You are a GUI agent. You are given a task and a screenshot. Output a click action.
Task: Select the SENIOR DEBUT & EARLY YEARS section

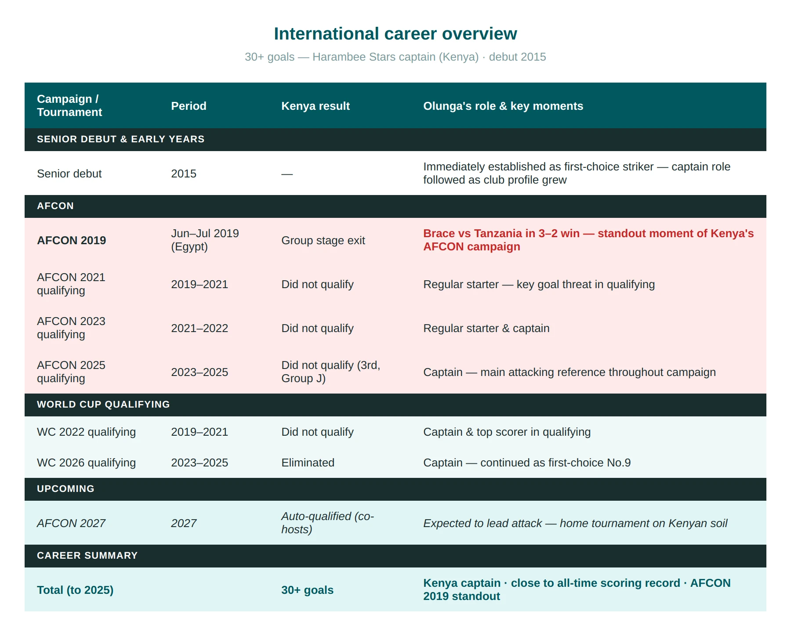[395, 139]
